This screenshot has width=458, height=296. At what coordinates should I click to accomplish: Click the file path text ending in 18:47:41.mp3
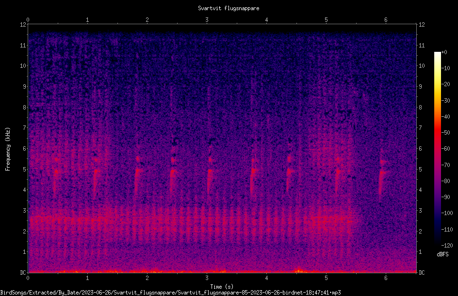coord(170,293)
